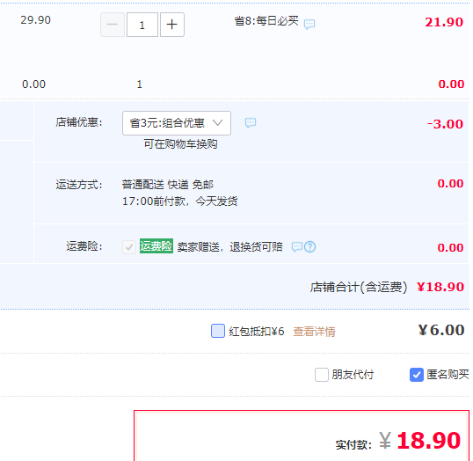Viewport: 473px width, 461px height.
Task: Open the question mark help icon for 运费险
Action: tap(309, 247)
